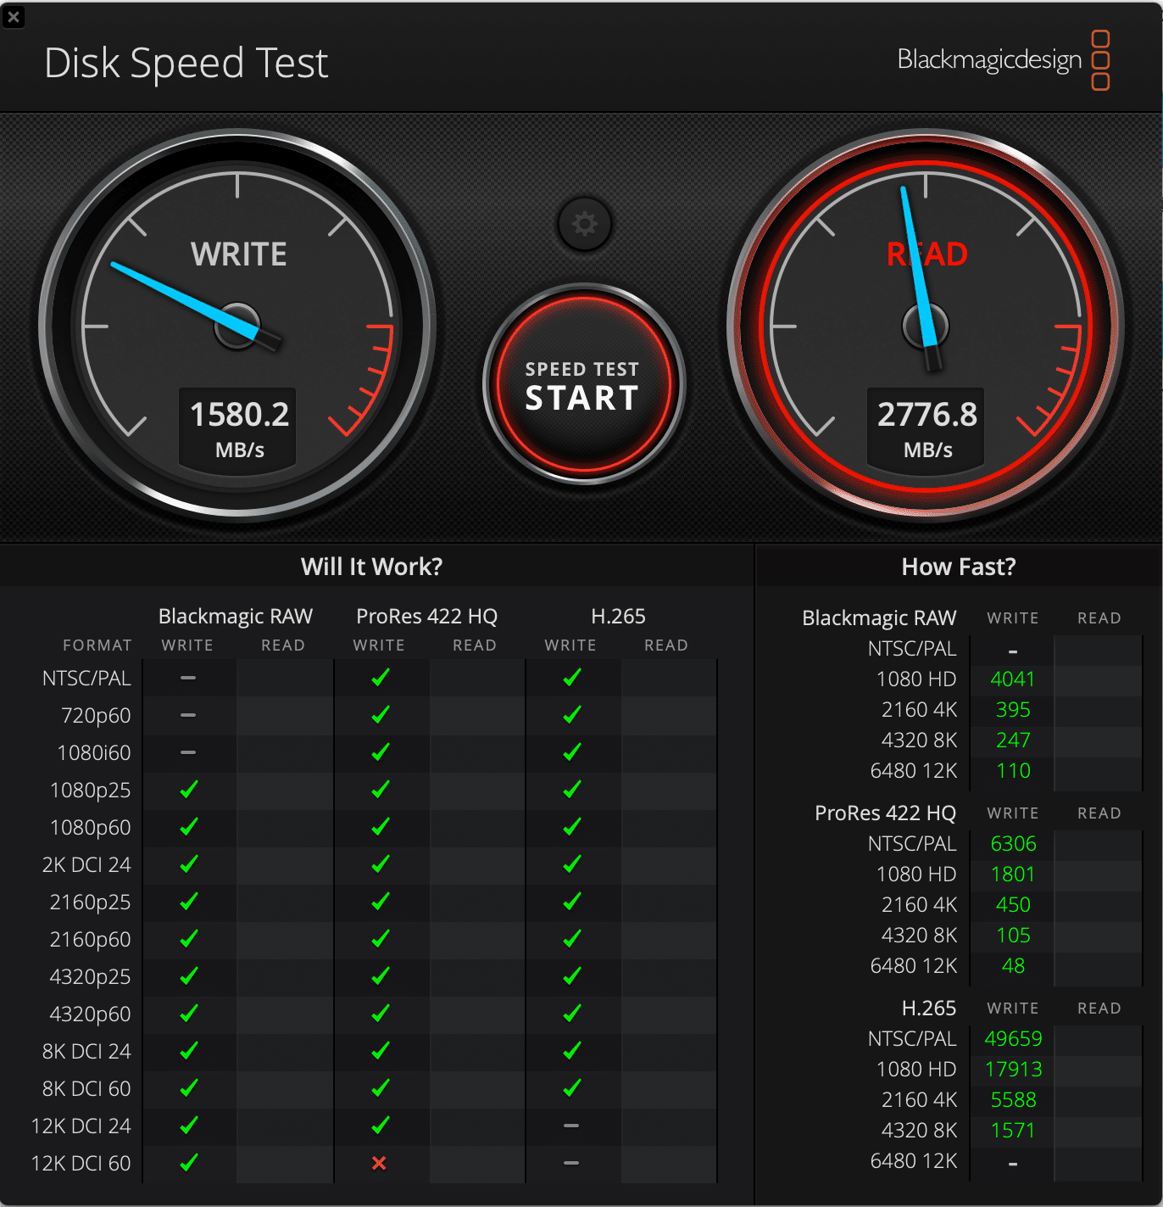Click the red X for 12K DCI 60 ProRes write
This screenshot has height=1207, width=1163.
coord(379,1163)
